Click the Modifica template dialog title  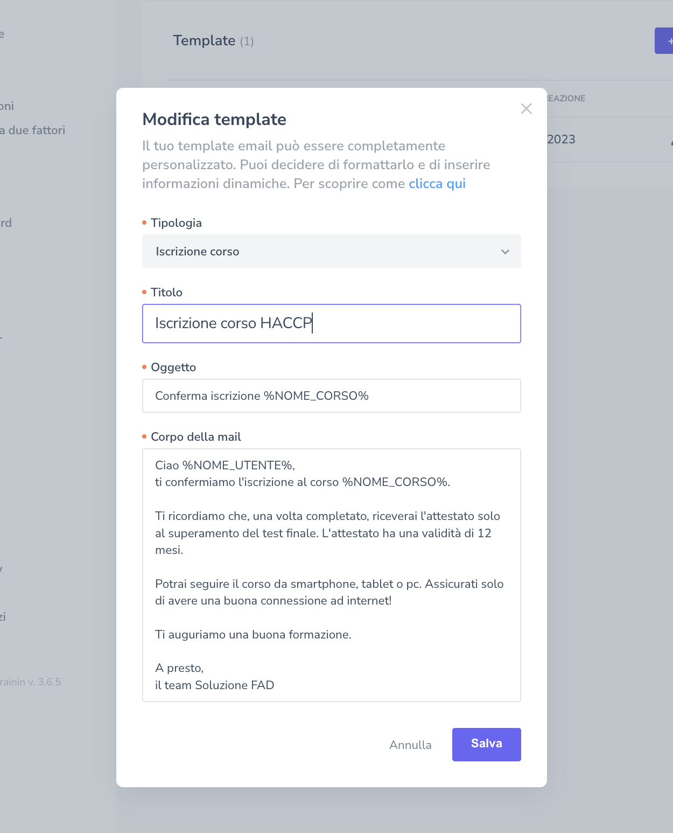click(214, 120)
